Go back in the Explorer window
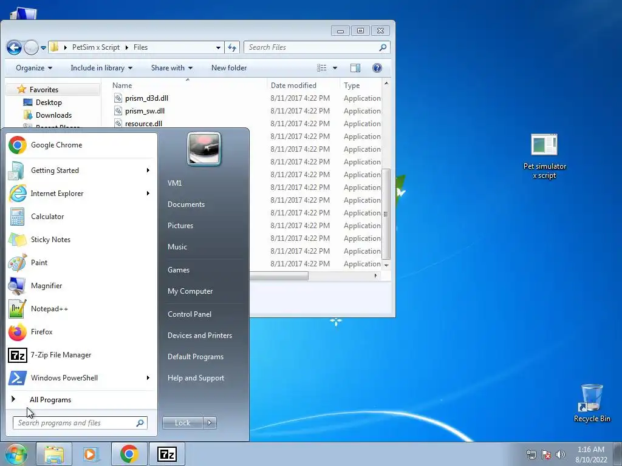 (14, 48)
